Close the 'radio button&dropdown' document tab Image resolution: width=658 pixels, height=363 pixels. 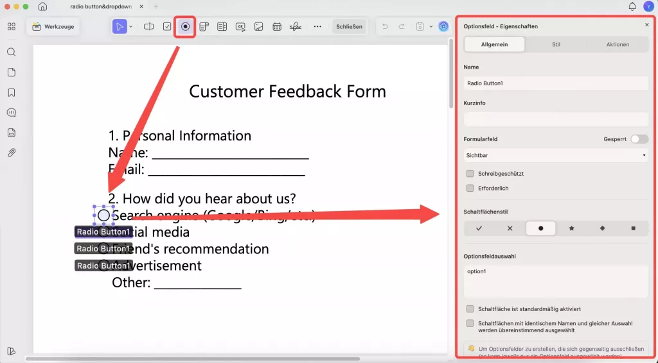(x=141, y=6)
